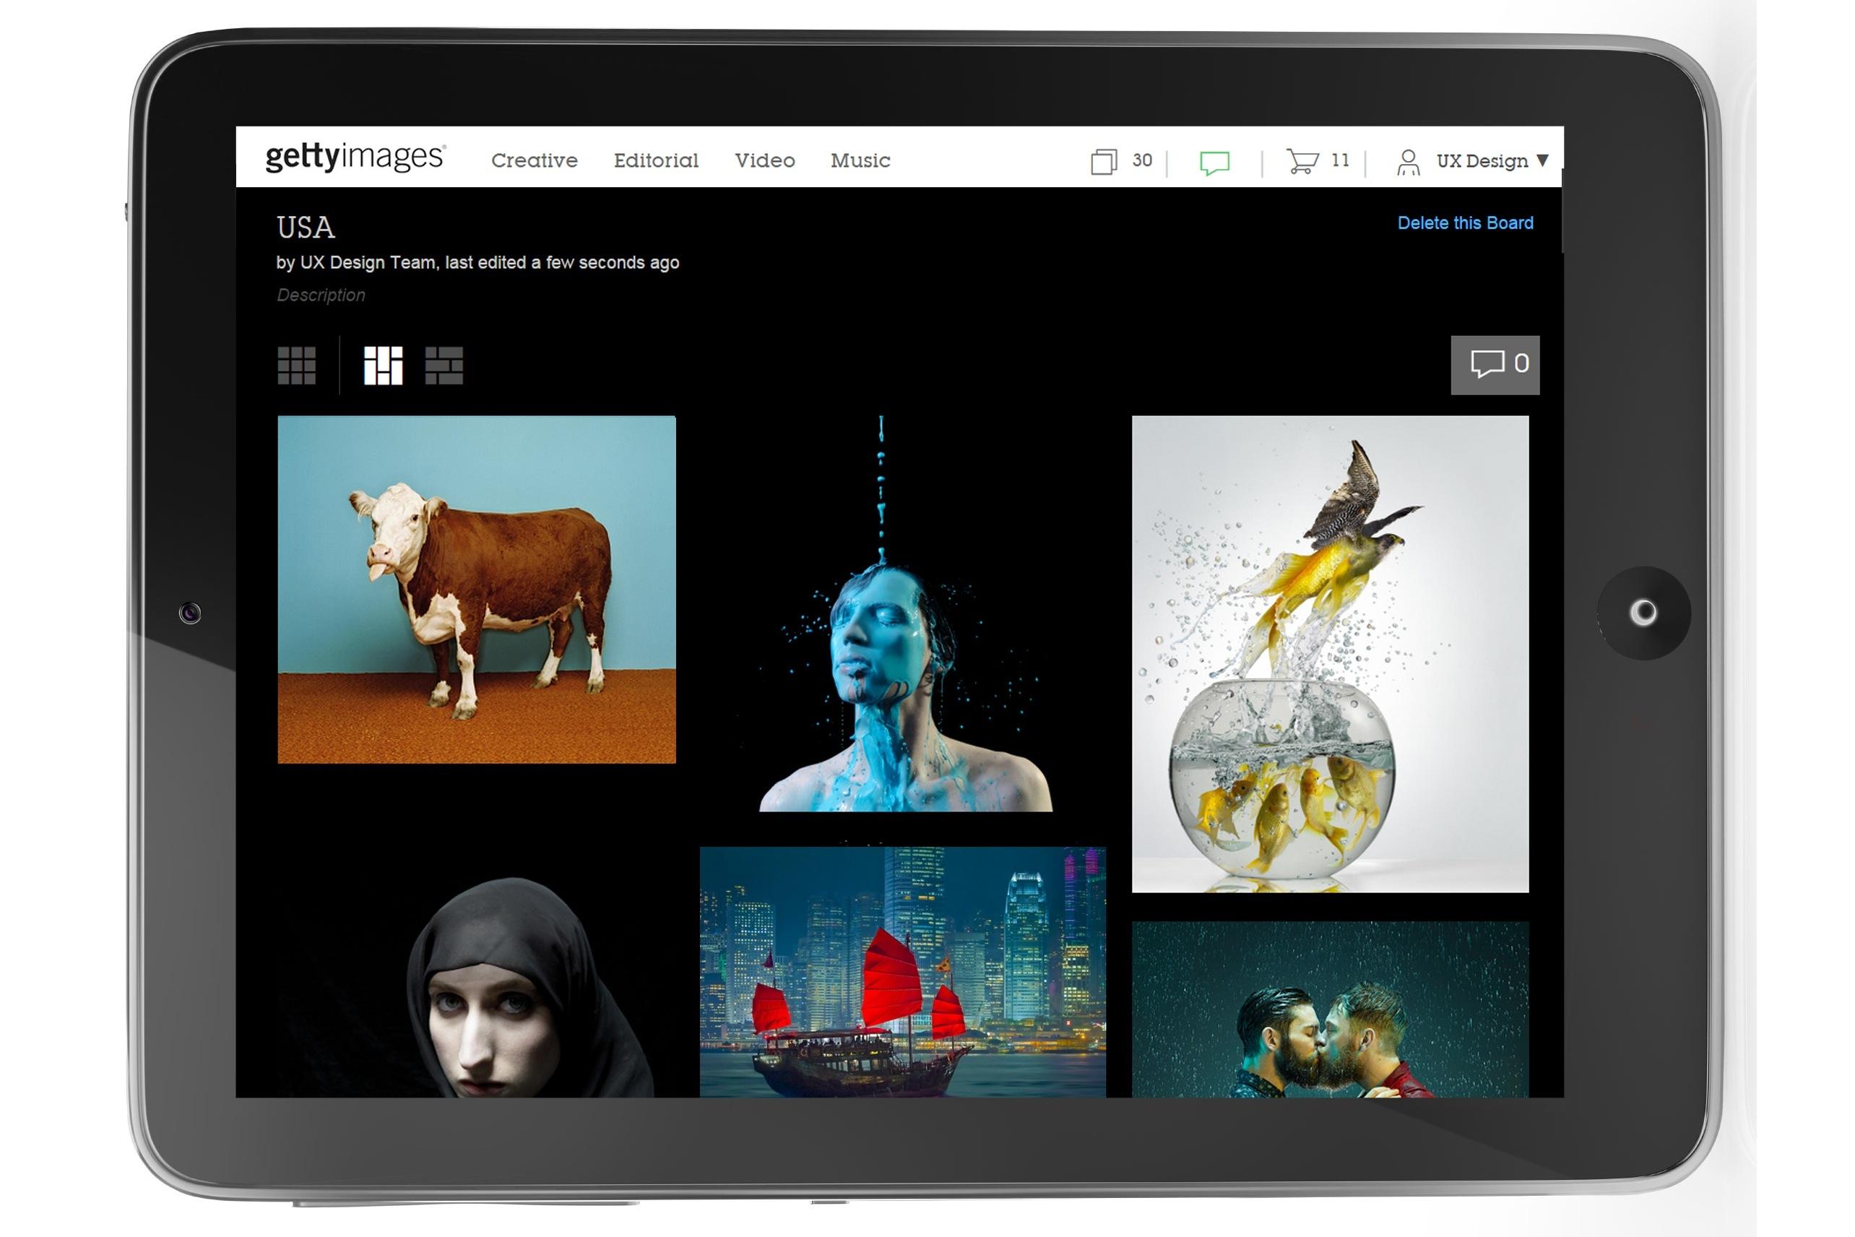
Task: Enable cart item count notification toggle
Action: click(1318, 160)
